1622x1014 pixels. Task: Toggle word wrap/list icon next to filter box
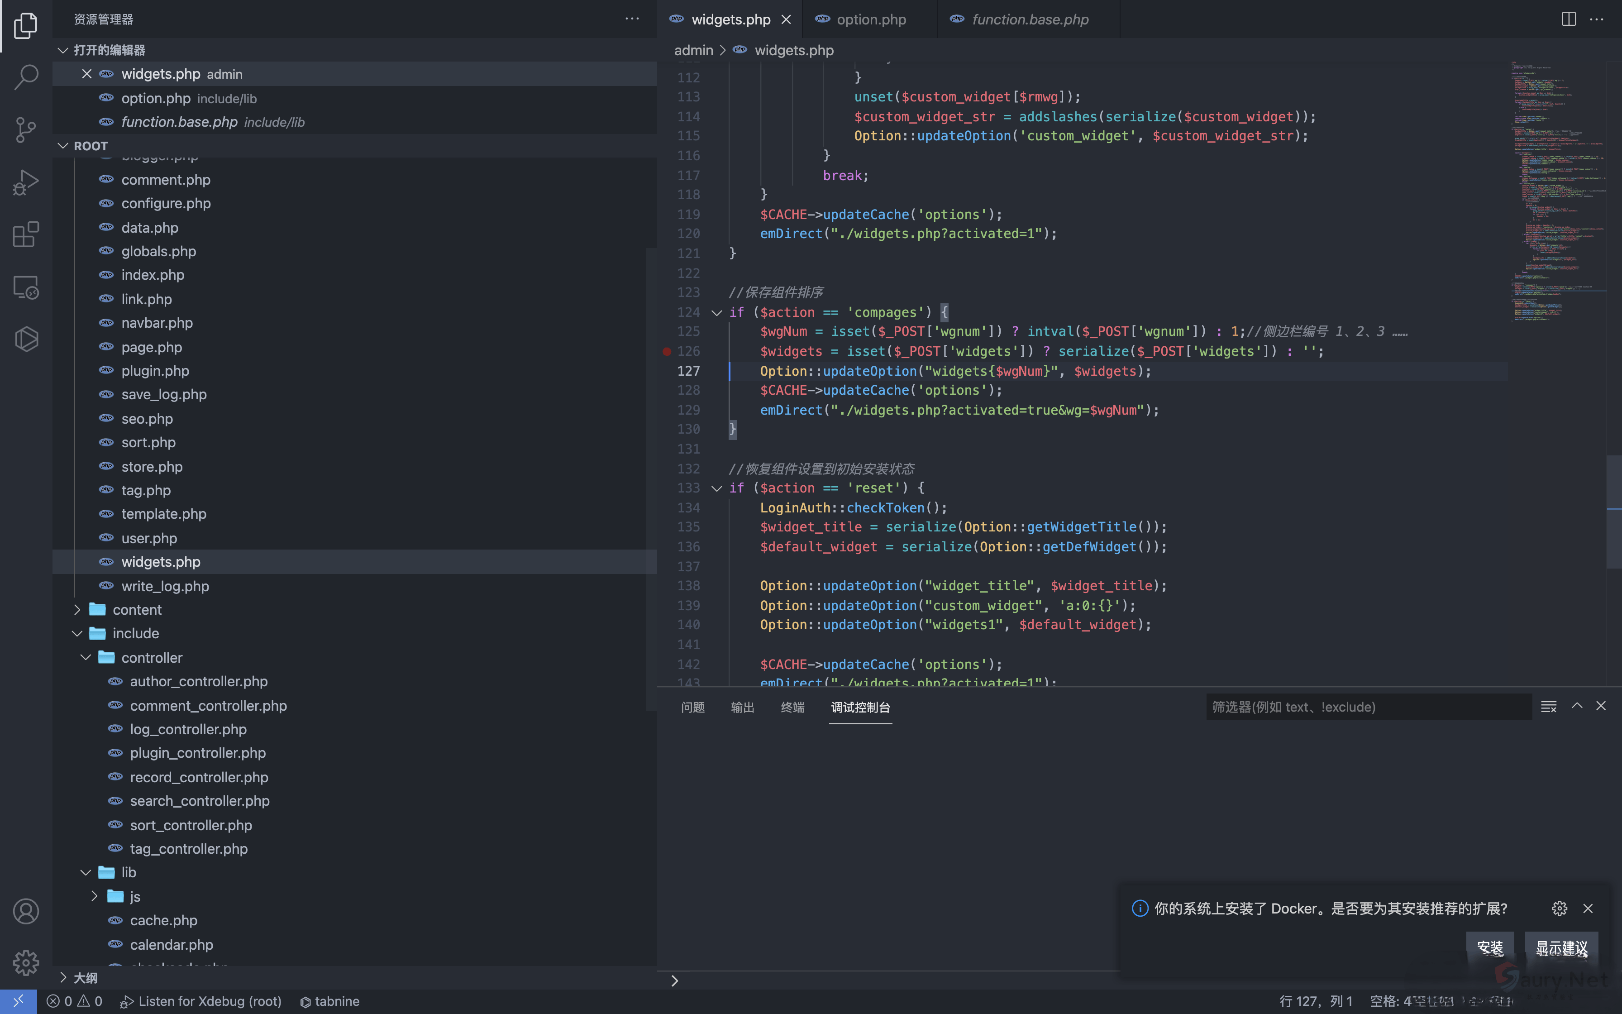tap(1548, 706)
